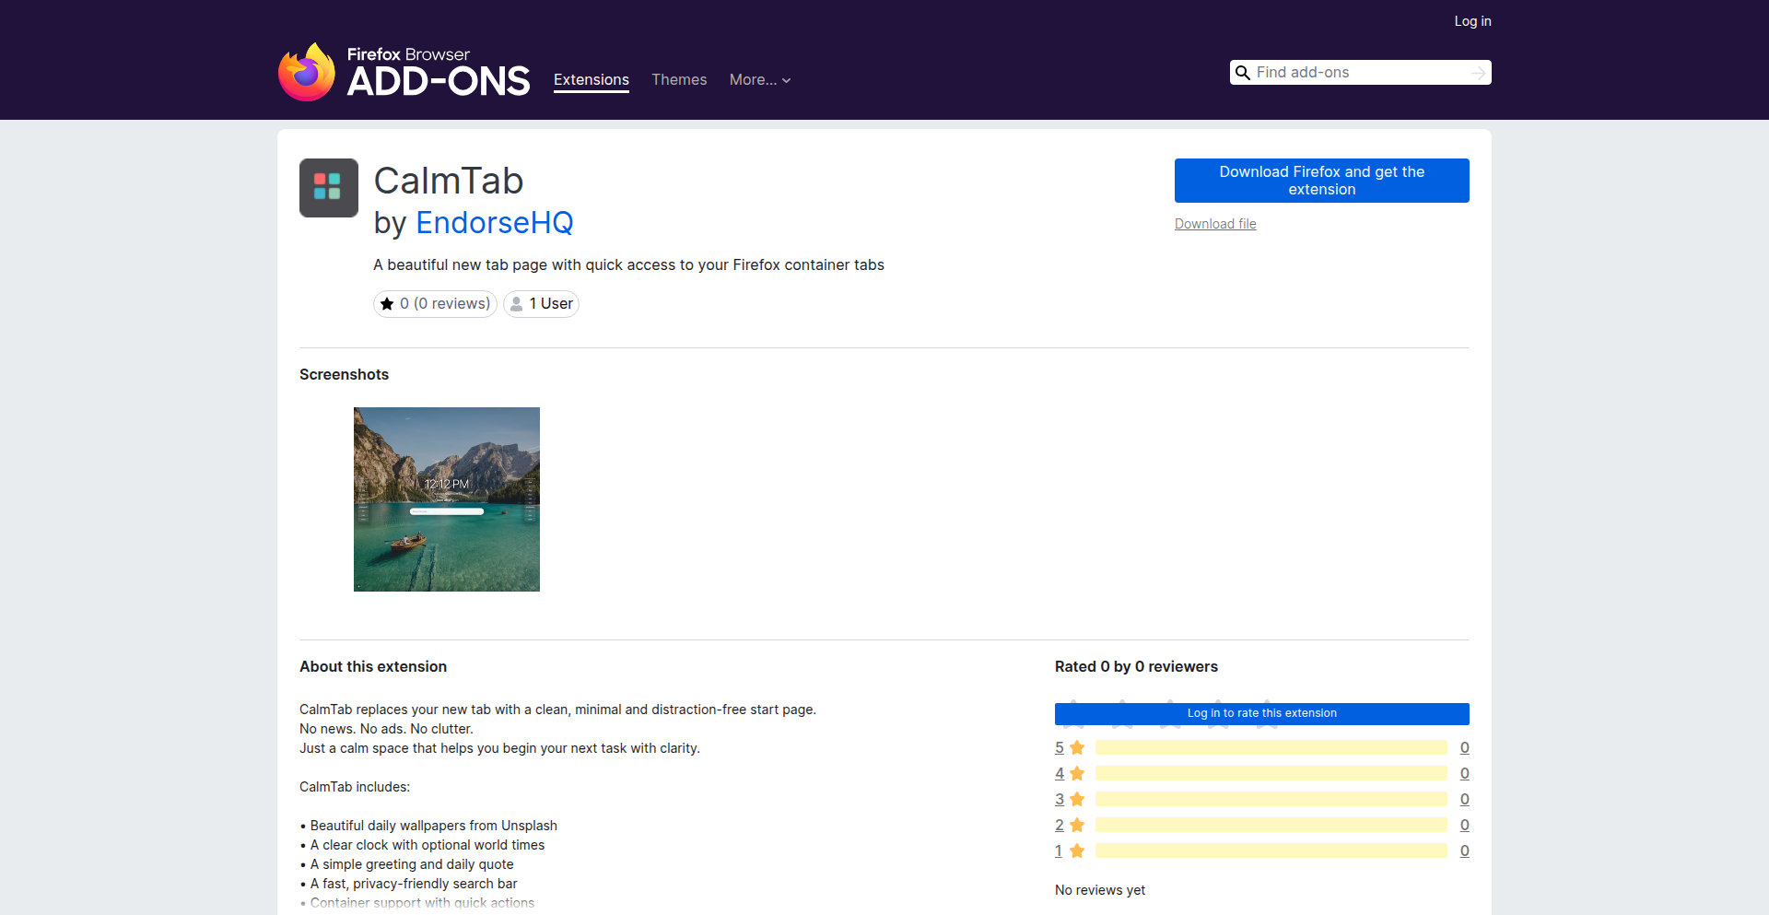The width and height of the screenshot is (1769, 915).
Task: Click the user icon next to 1 User
Action: [x=517, y=304]
